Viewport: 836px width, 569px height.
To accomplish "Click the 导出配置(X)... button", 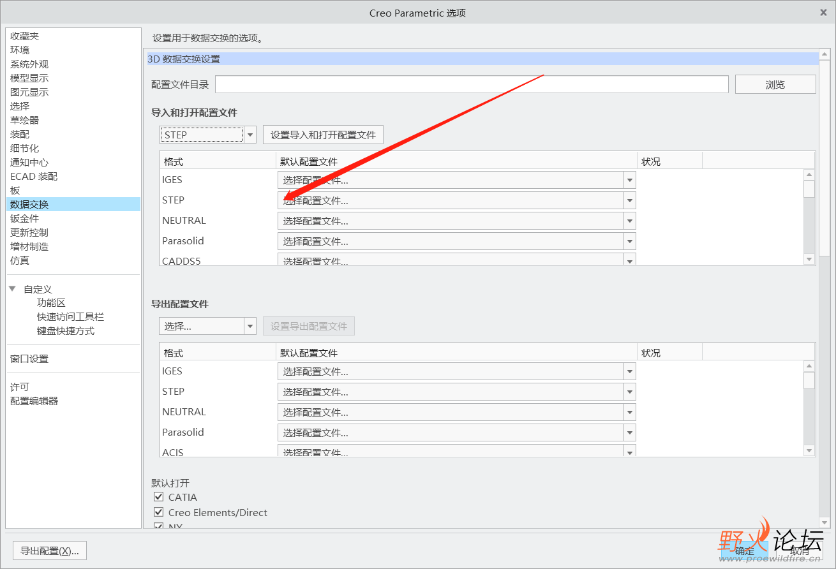I will coord(50,551).
